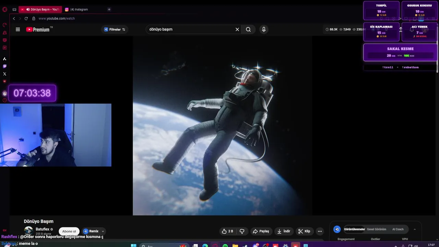Click the 07:03:38 subathon timer
The image size is (439, 247).
pyautogui.click(x=32, y=93)
